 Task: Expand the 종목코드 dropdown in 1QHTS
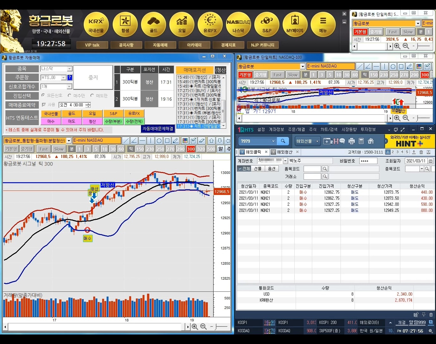pyautogui.click(x=422, y=169)
